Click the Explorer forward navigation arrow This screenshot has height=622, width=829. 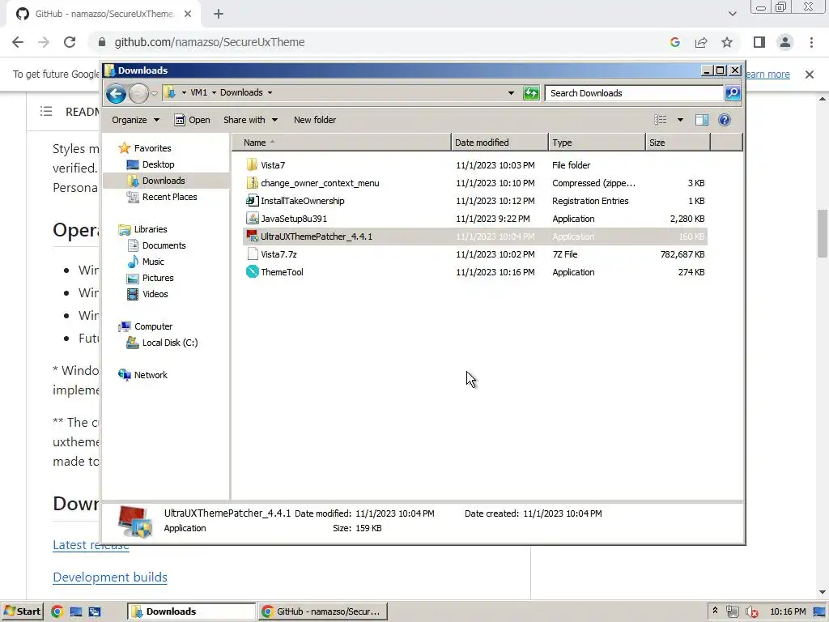click(x=138, y=94)
